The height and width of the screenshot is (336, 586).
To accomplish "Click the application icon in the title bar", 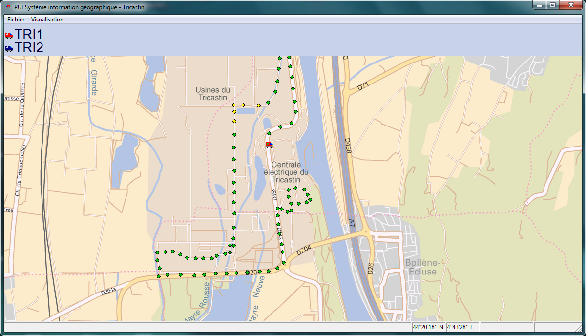I will coord(8,5).
